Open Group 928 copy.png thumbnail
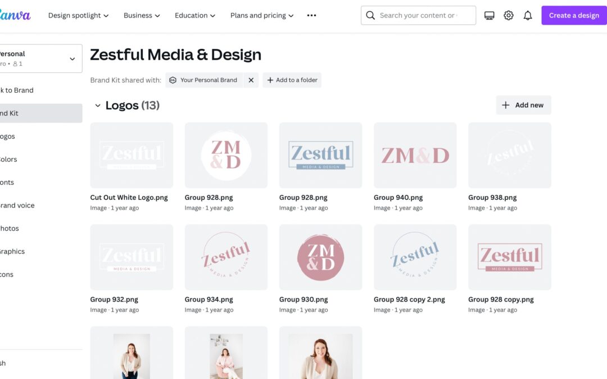Image resolution: width=607 pixels, height=379 pixels. [x=509, y=257]
